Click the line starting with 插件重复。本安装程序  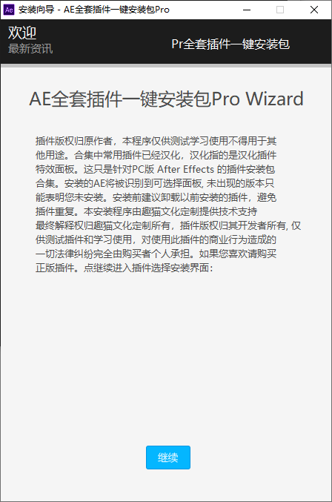147,211
